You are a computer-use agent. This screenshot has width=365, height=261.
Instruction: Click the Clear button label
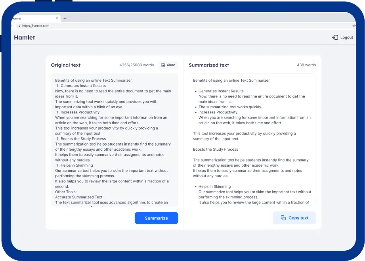pos(171,65)
